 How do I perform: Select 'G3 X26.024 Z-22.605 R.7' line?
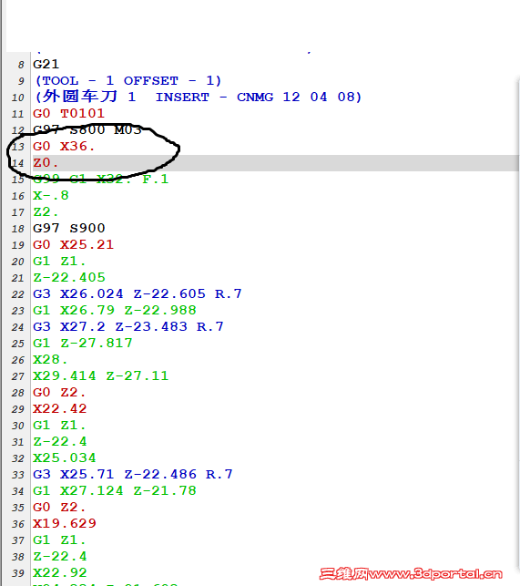click(x=138, y=293)
